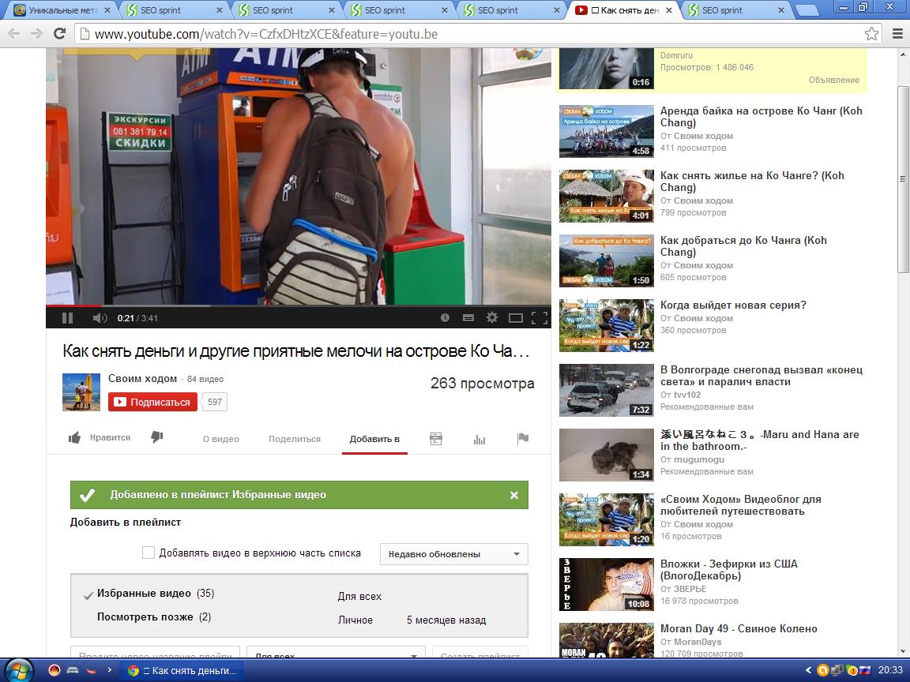
Task: Mute the video volume speaker icon
Action: click(x=100, y=318)
